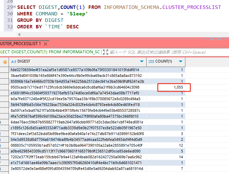The width and height of the screenshot is (229, 174).
Task: Open the DIGEST column dropdown arrow
Action: point(142,61)
